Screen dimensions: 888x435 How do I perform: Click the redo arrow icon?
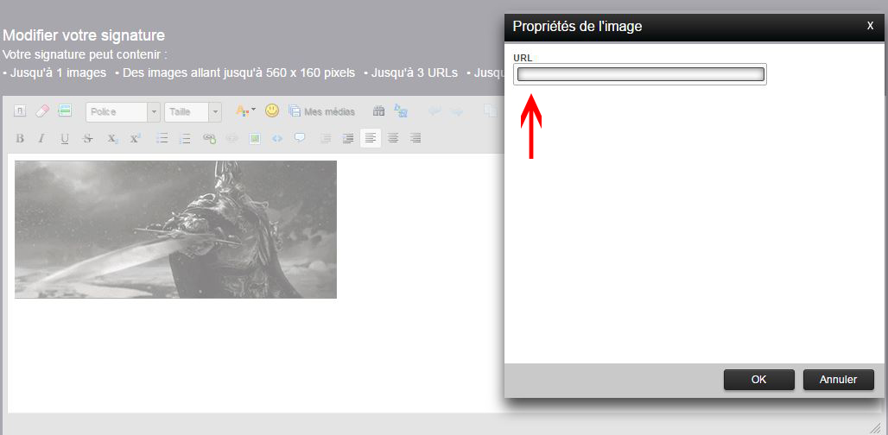457,111
